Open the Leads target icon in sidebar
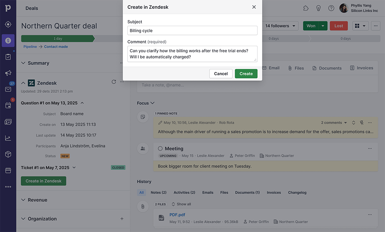The height and width of the screenshot is (232, 385). point(8,25)
